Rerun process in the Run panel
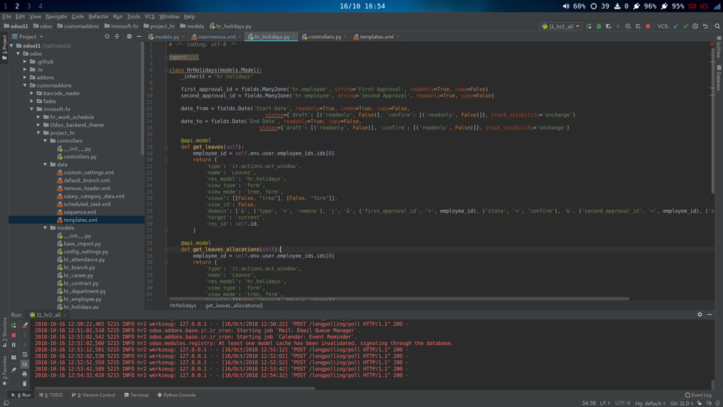Image resolution: width=723 pixels, height=407 pixels. point(13,325)
